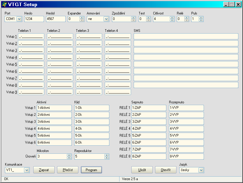Click the Program button
The image size is (243, 183).
91,170
